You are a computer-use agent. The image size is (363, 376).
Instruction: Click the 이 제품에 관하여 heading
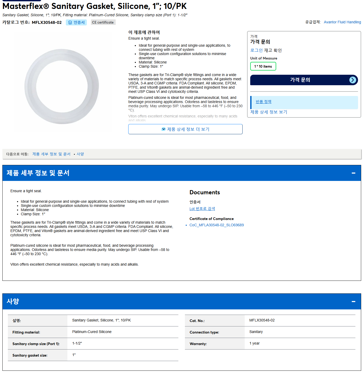pos(144,32)
